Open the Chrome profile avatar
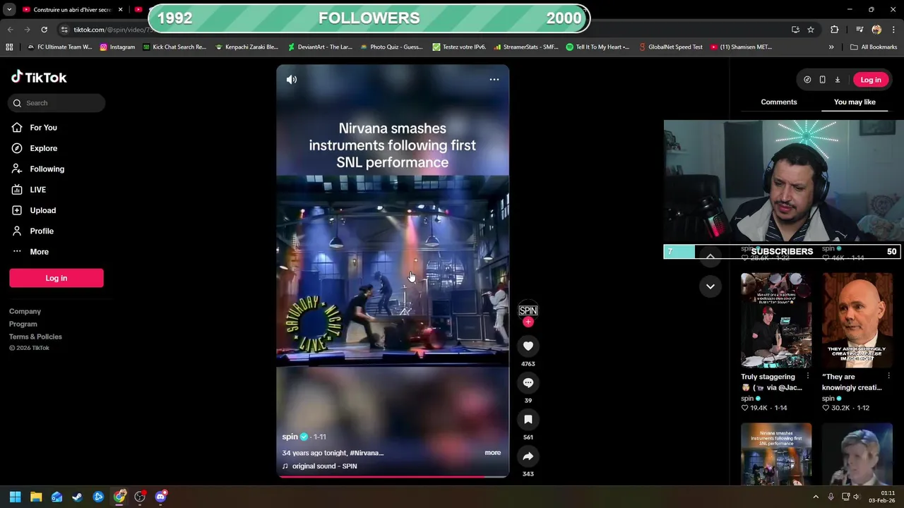The height and width of the screenshot is (508, 904). [x=876, y=30]
